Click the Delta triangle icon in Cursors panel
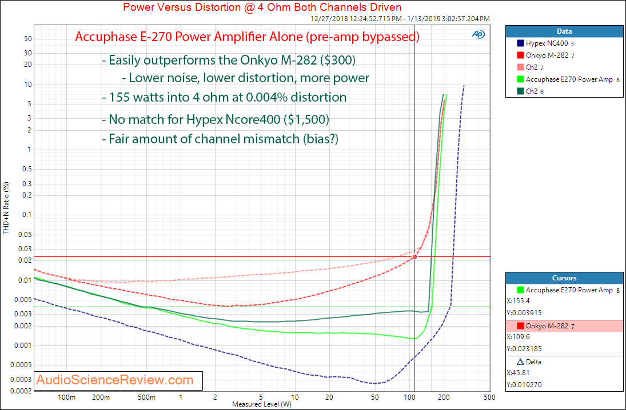 [520, 362]
